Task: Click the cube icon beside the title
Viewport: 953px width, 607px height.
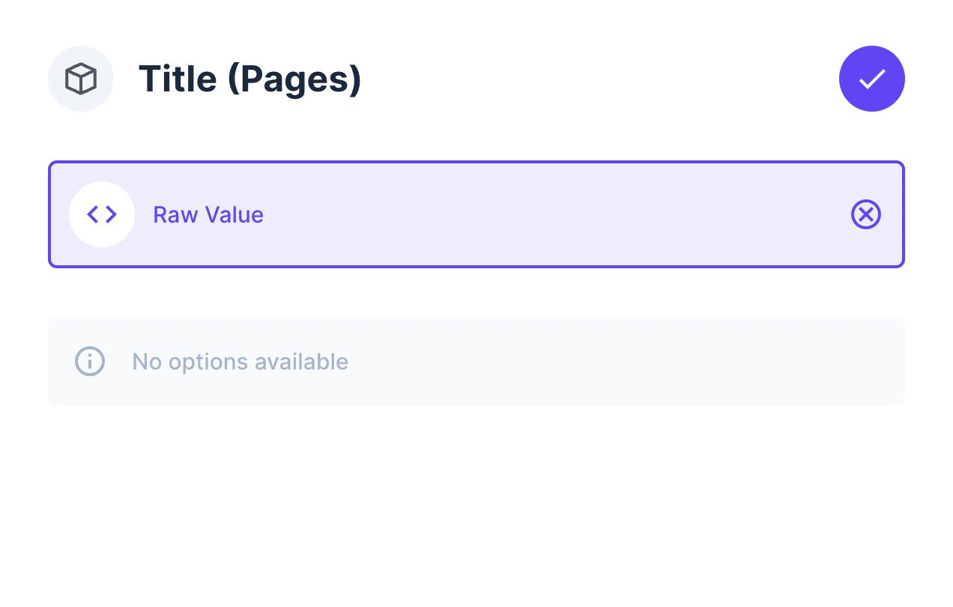Action: tap(81, 78)
